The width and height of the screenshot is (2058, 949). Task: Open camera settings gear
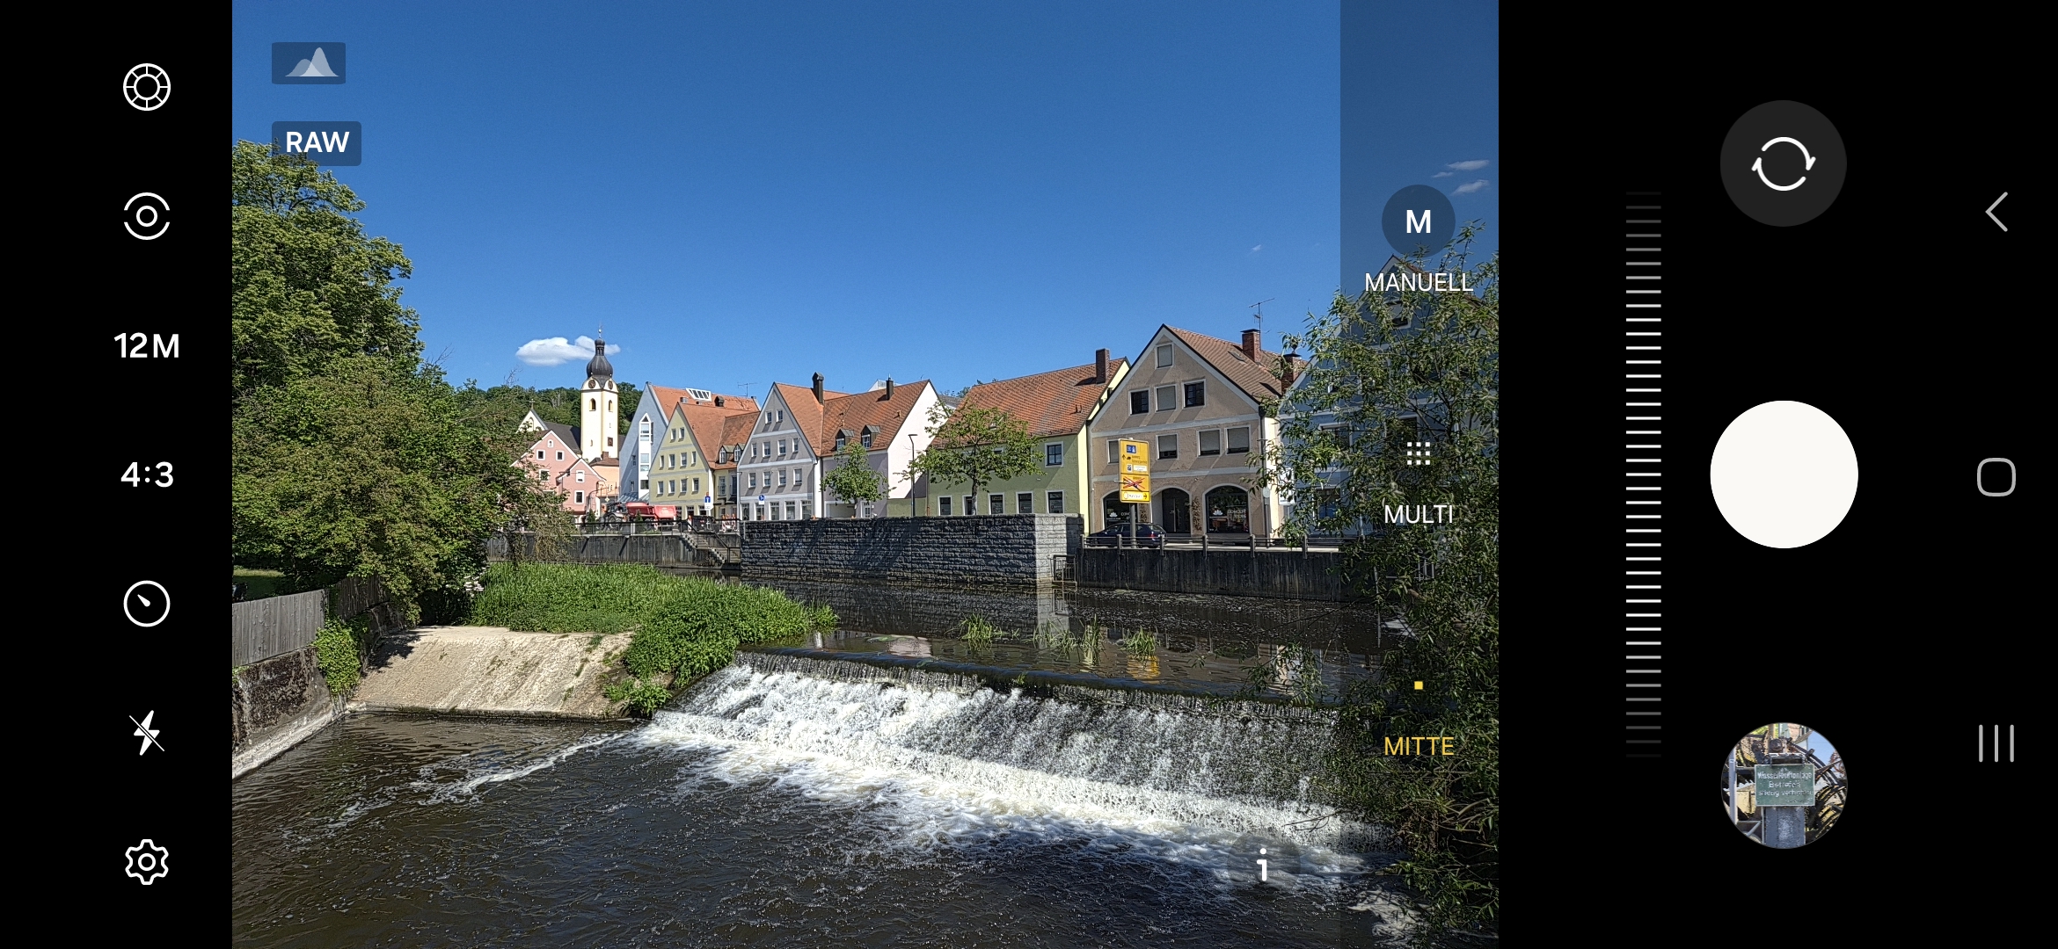click(146, 862)
